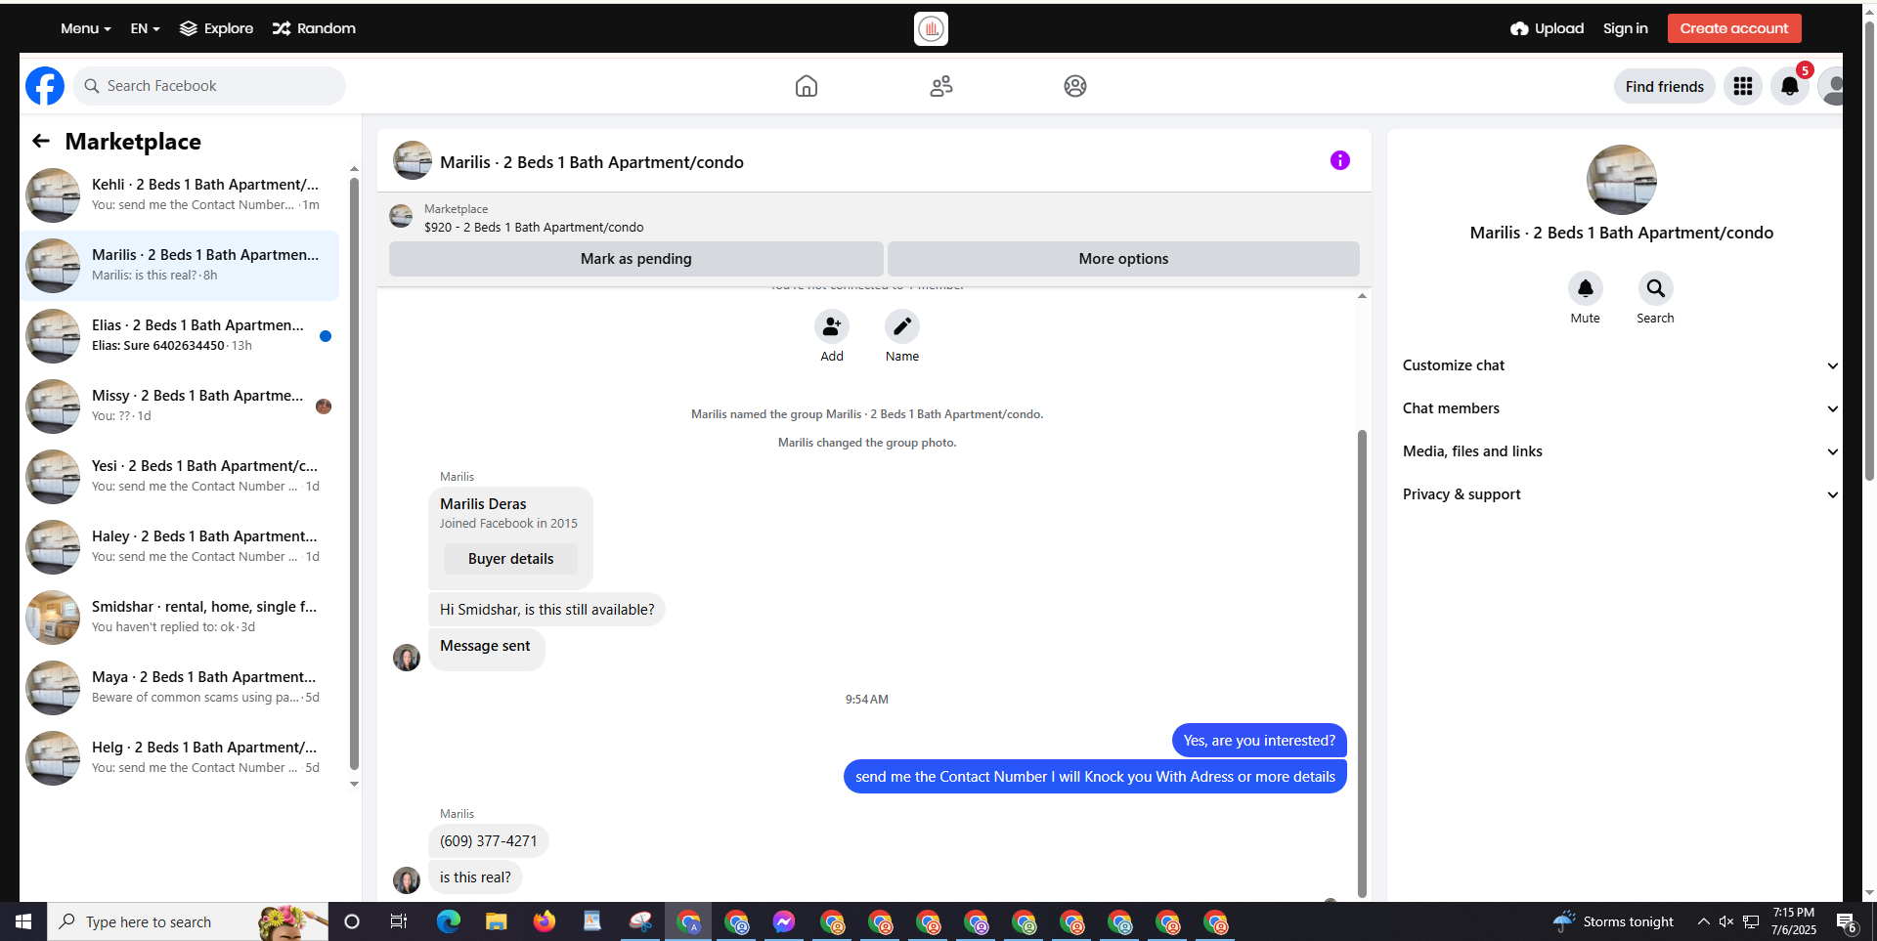
Task: Open the Yesi conversation
Action: point(181,476)
